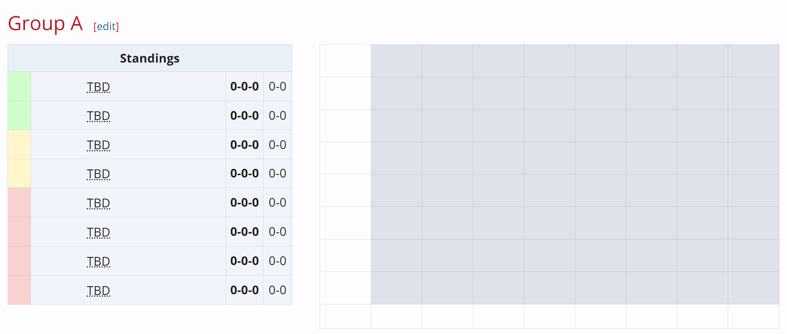Screen dimensions: 787x334
Task: Select TBD in the fourth standings row
Action: pyautogui.click(x=98, y=174)
